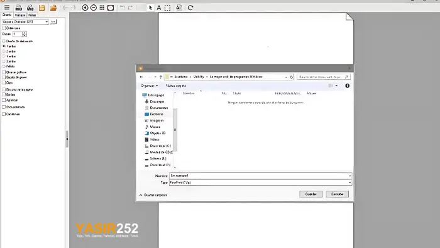
Task: Click the up-folder arrow in save dialog
Action: [x=160, y=77]
